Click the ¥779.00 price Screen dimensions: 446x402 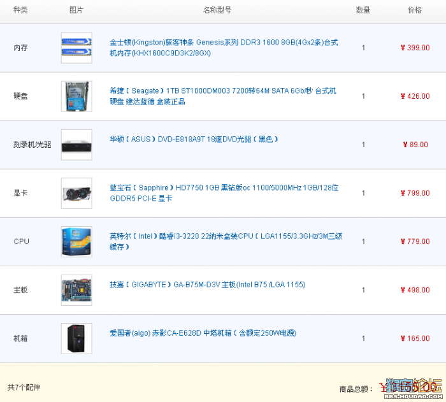415,241
